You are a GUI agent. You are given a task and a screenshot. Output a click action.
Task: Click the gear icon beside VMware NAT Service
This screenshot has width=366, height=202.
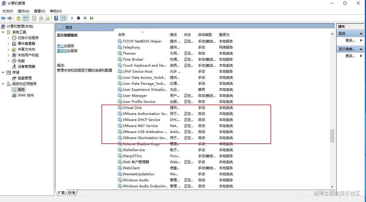(x=120, y=126)
